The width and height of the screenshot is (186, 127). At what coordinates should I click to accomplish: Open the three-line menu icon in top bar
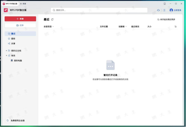pos(164,10)
